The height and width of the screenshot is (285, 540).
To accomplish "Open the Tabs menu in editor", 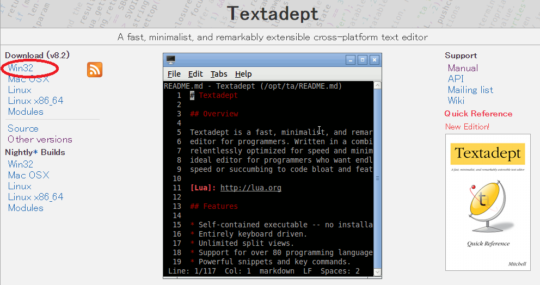I will (219, 74).
